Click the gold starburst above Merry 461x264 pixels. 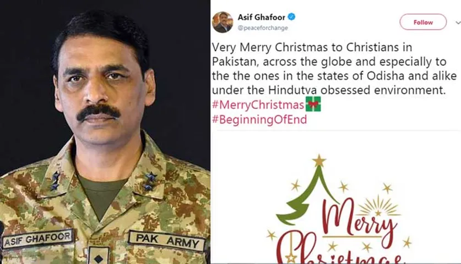[x=379, y=206]
